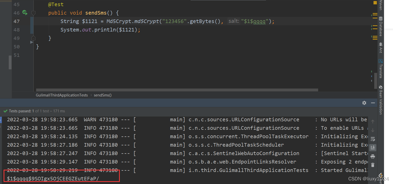Image resolution: width=393 pixels, height=184 pixels.
Task: Open the Maven tool window
Action: click(381, 5)
